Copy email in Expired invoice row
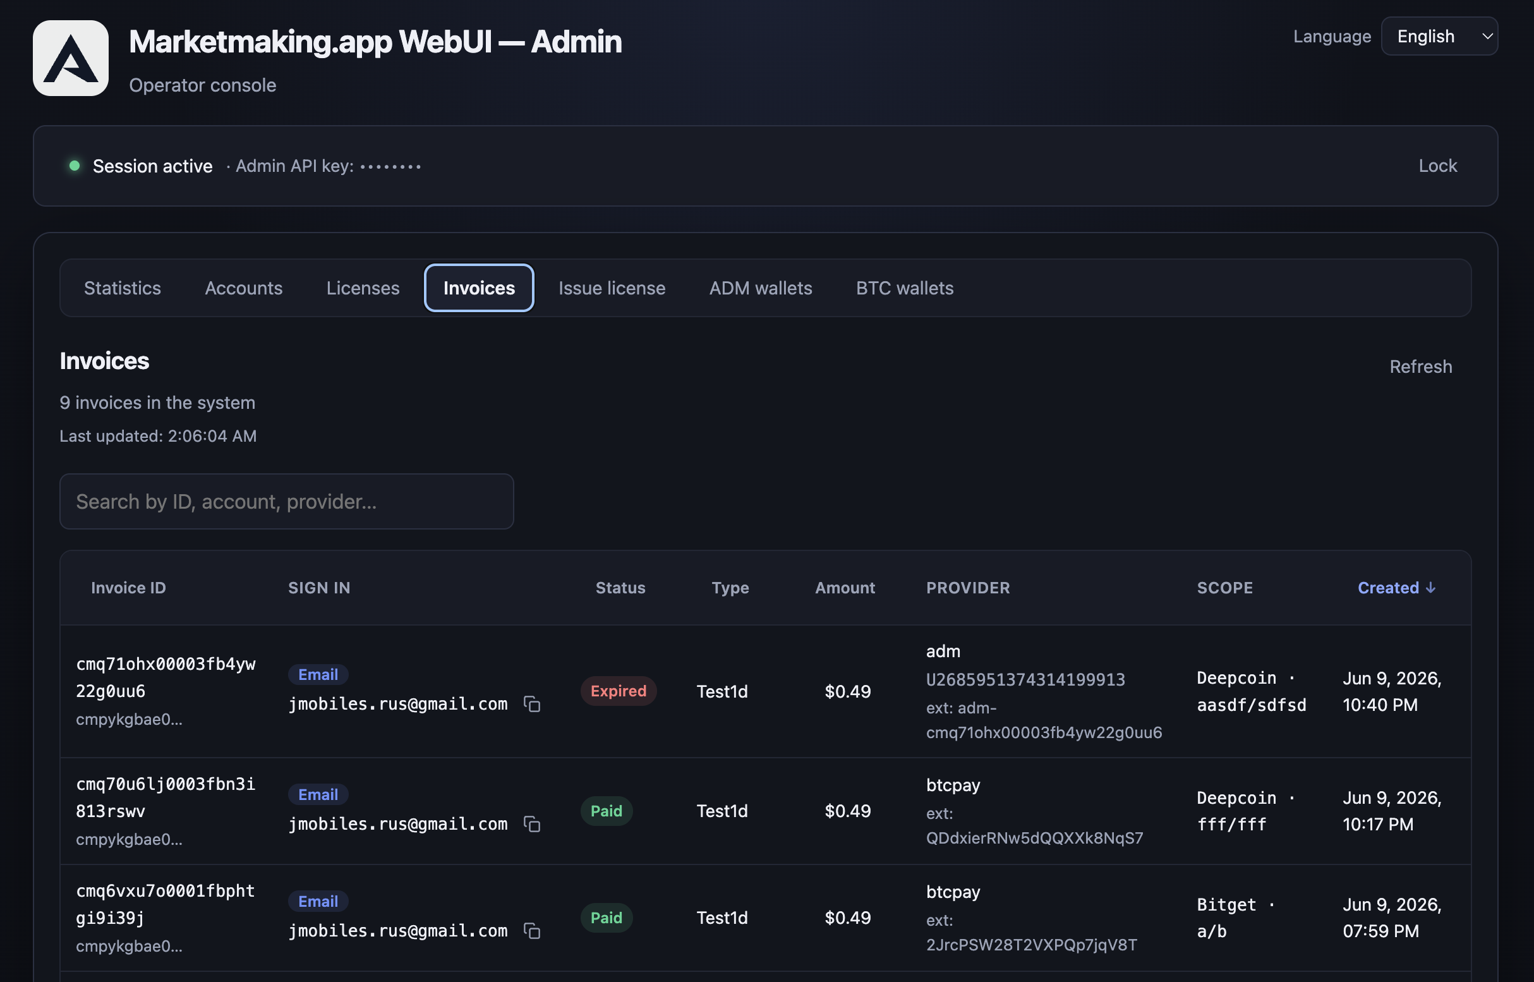 click(532, 704)
